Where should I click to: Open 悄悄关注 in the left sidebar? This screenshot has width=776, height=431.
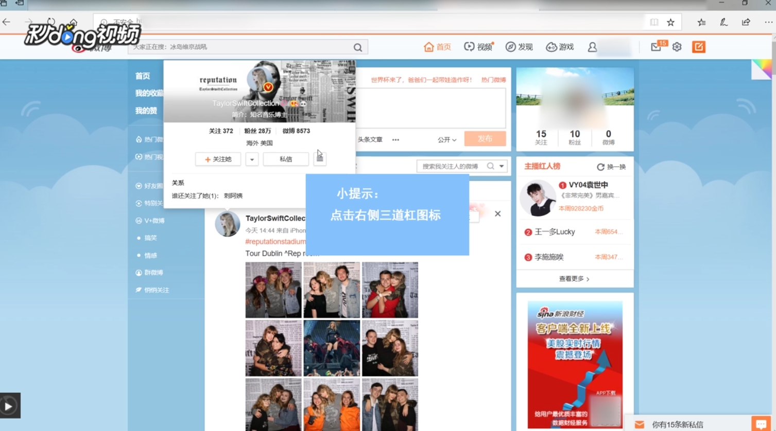[x=152, y=290]
